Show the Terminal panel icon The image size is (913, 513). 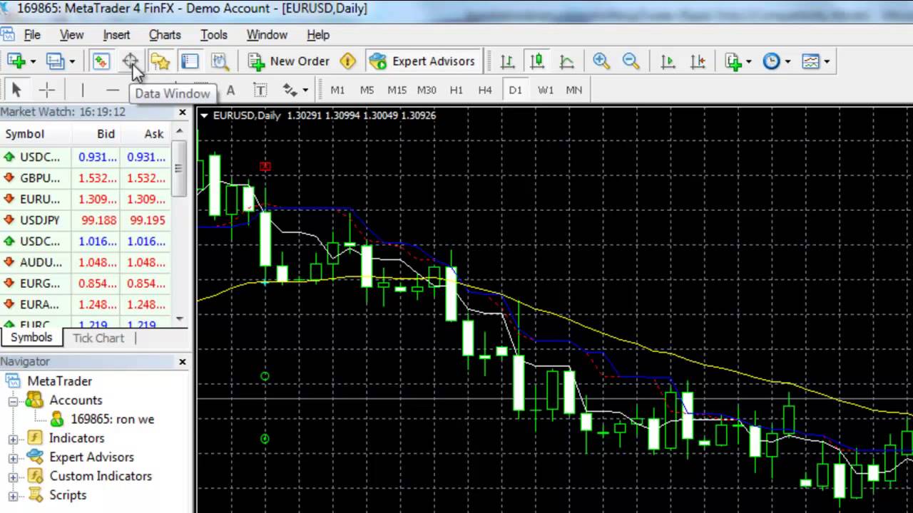190,61
